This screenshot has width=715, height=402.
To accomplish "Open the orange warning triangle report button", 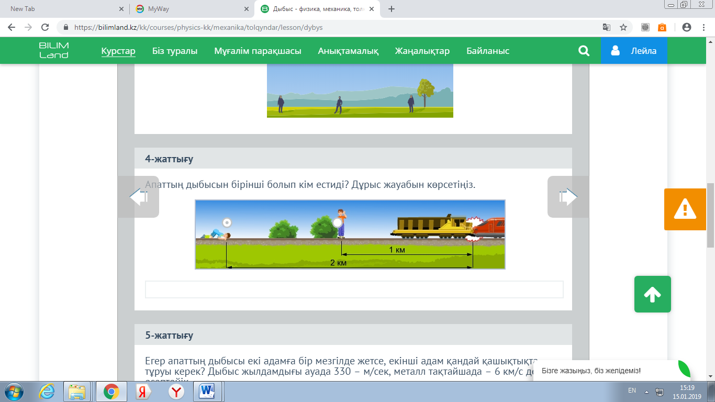I will [x=685, y=209].
